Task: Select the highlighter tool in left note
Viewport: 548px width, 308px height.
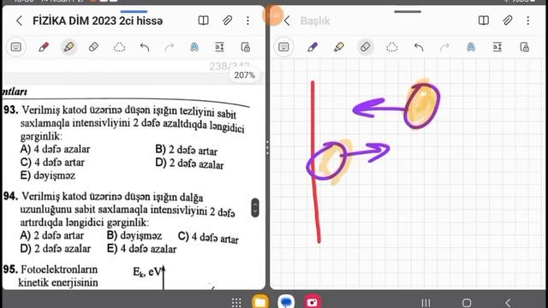Action: tap(68, 47)
